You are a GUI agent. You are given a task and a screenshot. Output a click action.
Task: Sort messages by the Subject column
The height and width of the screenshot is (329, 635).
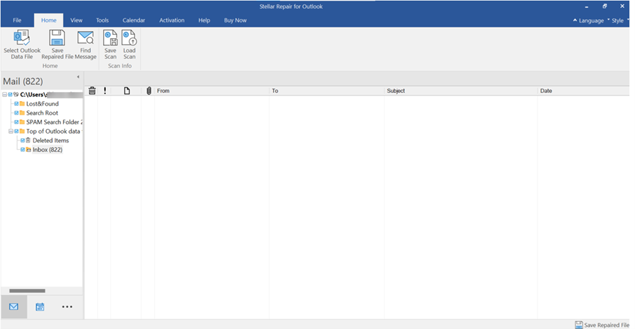point(461,91)
